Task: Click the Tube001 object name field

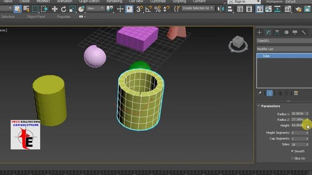Action: 284,41
